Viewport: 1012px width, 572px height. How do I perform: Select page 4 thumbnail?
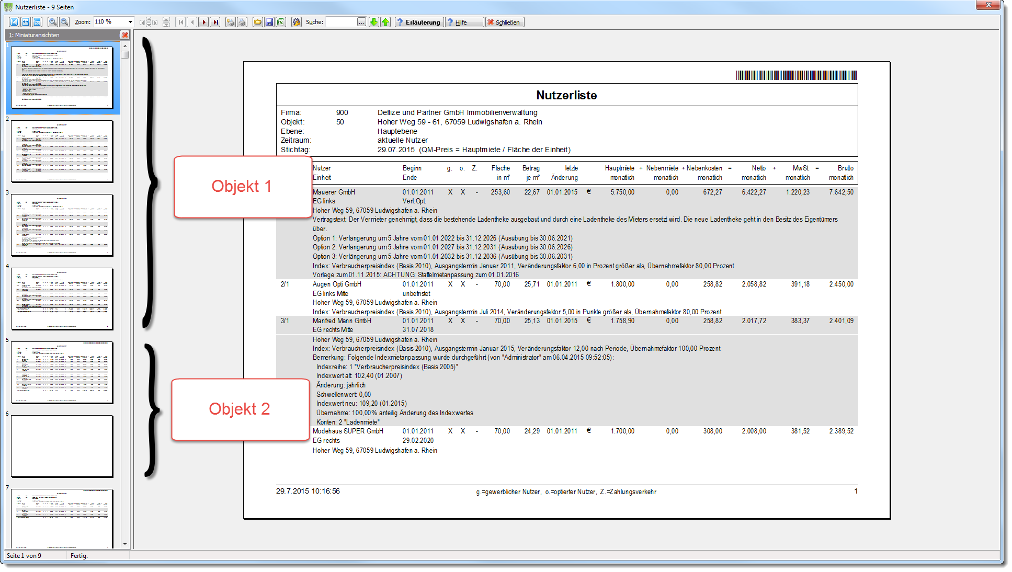tap(62, 299)
